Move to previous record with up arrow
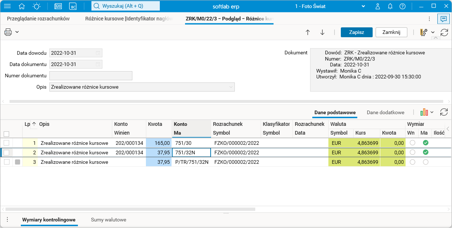452x228 pixels. pos(308,32)
